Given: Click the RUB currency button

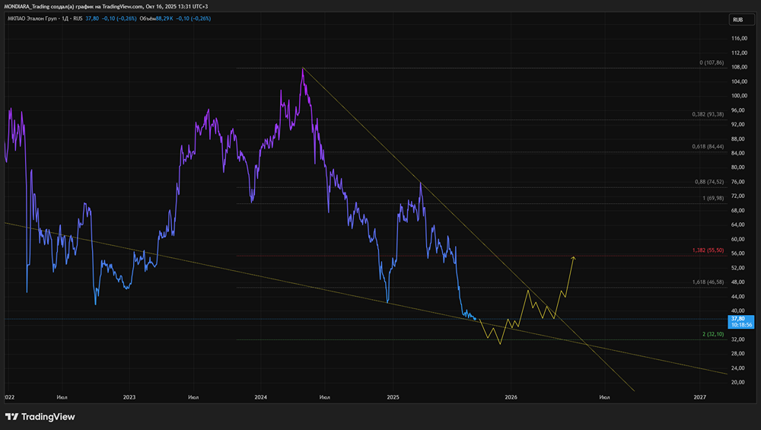Looking at the screenshot, I should 741,20.
